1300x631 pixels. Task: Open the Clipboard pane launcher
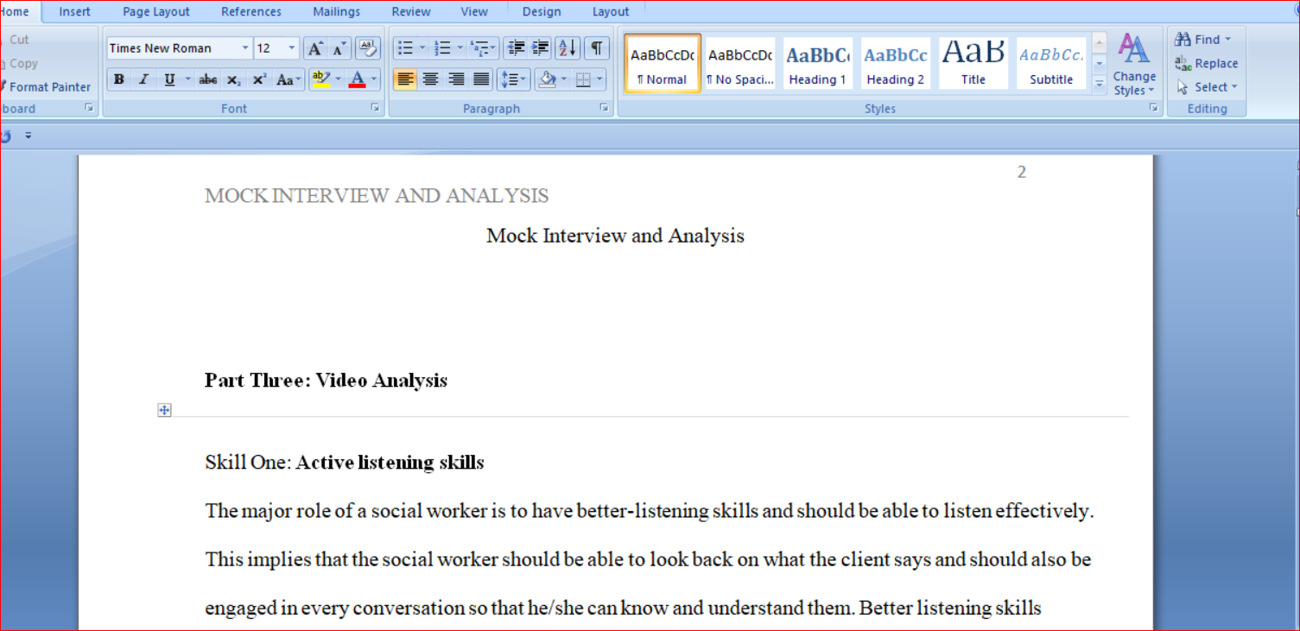click(88, 108)
